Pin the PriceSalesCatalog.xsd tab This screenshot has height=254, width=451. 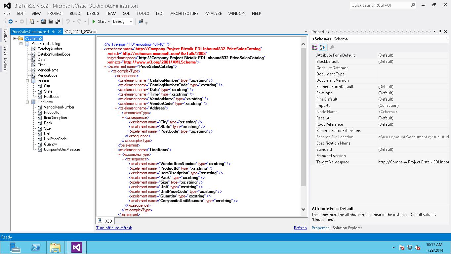(x=54, y=32)
